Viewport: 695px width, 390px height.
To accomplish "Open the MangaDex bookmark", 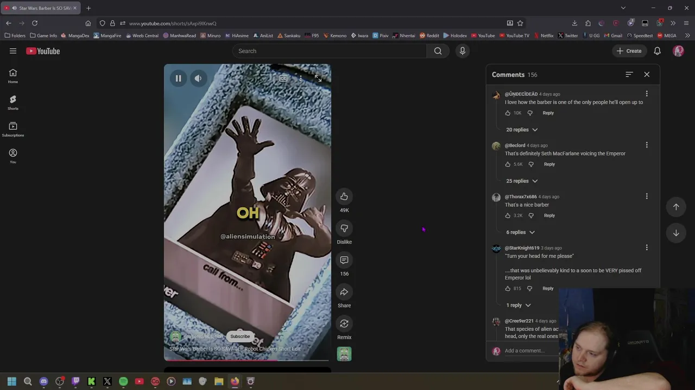I will 75,36.
